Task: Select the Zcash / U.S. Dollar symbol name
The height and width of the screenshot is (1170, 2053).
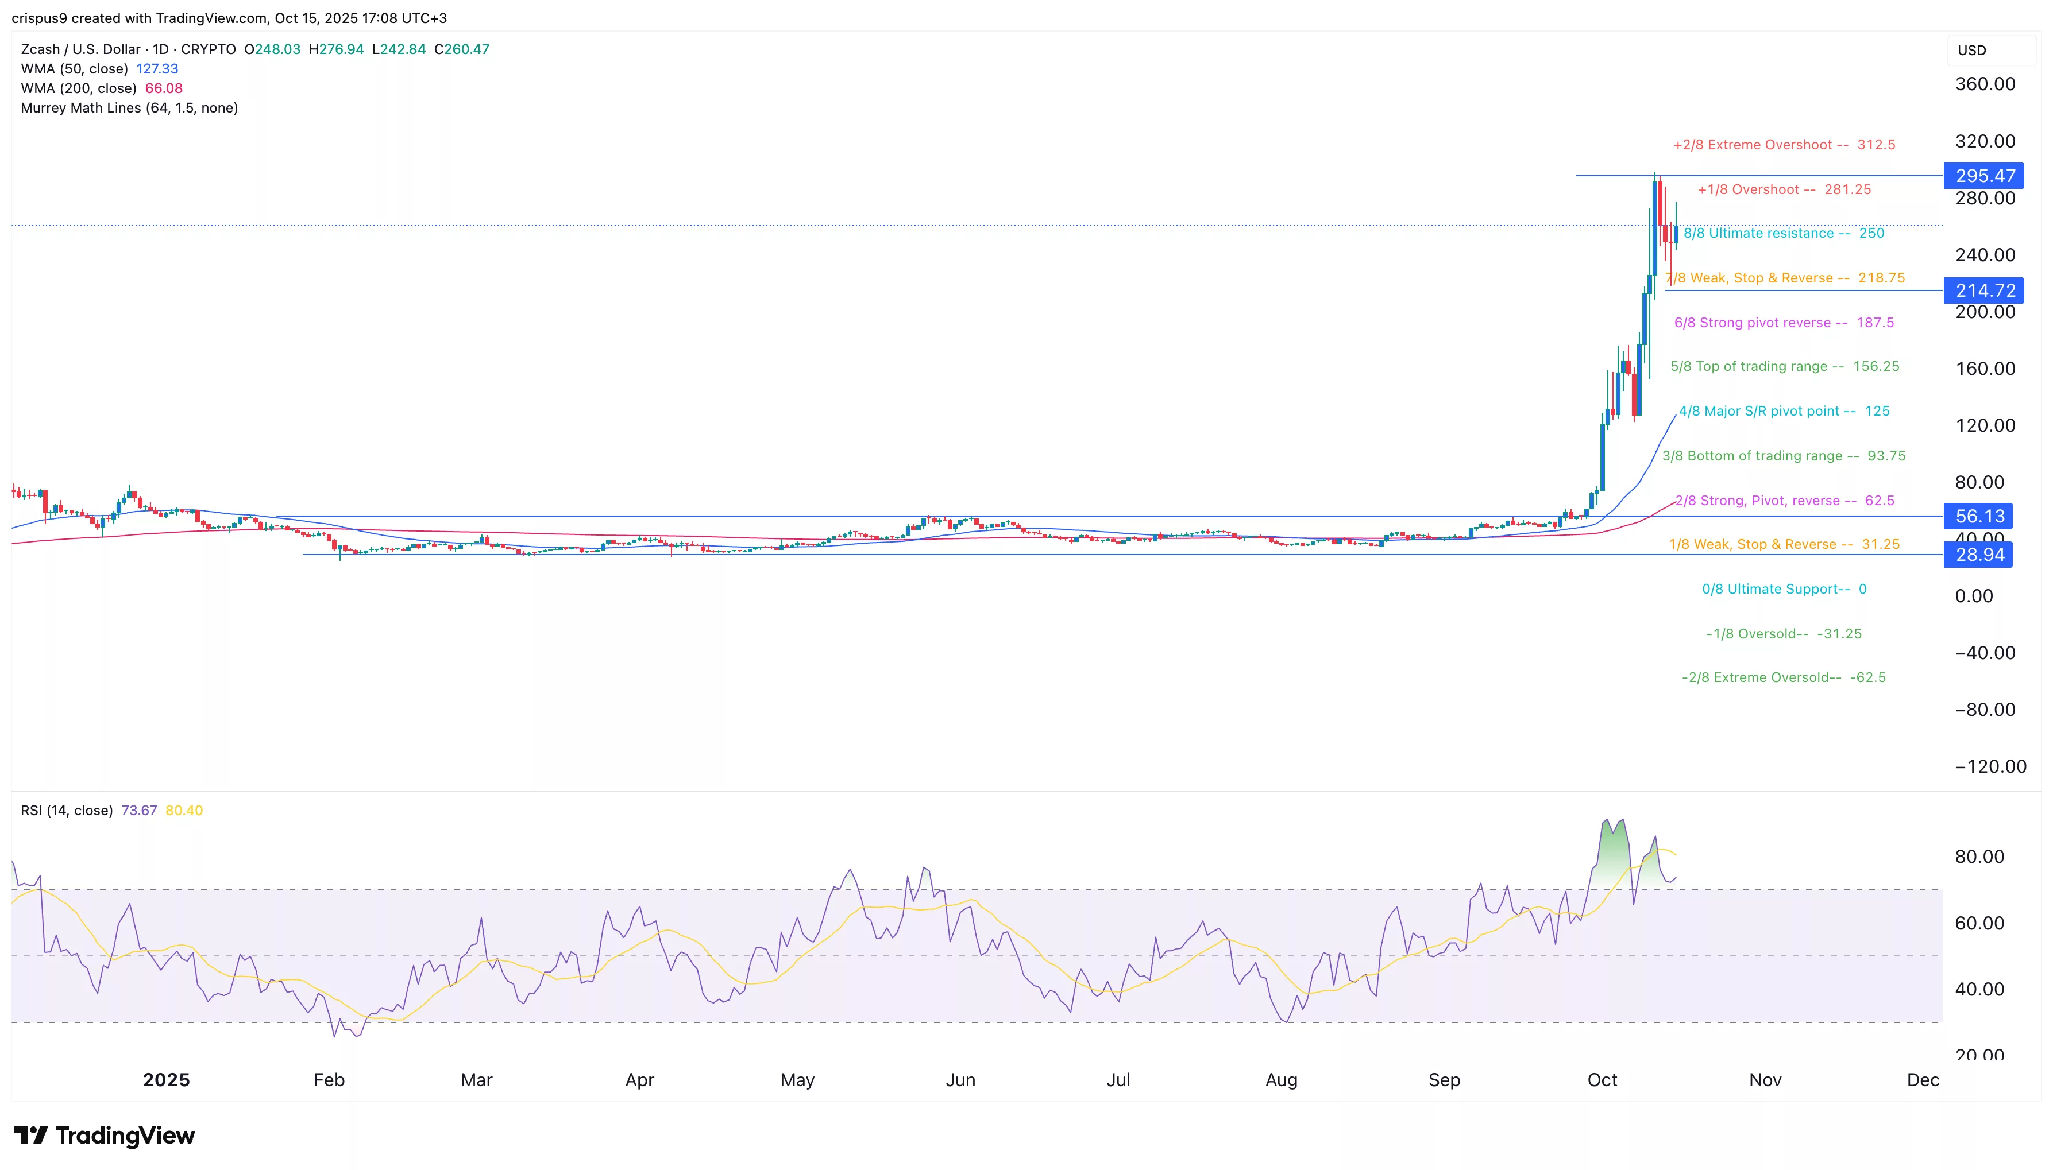Action: [80, 49]
